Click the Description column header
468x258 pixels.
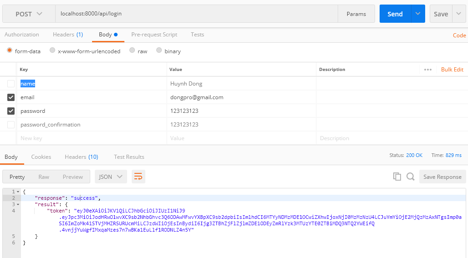click(332, 70)
